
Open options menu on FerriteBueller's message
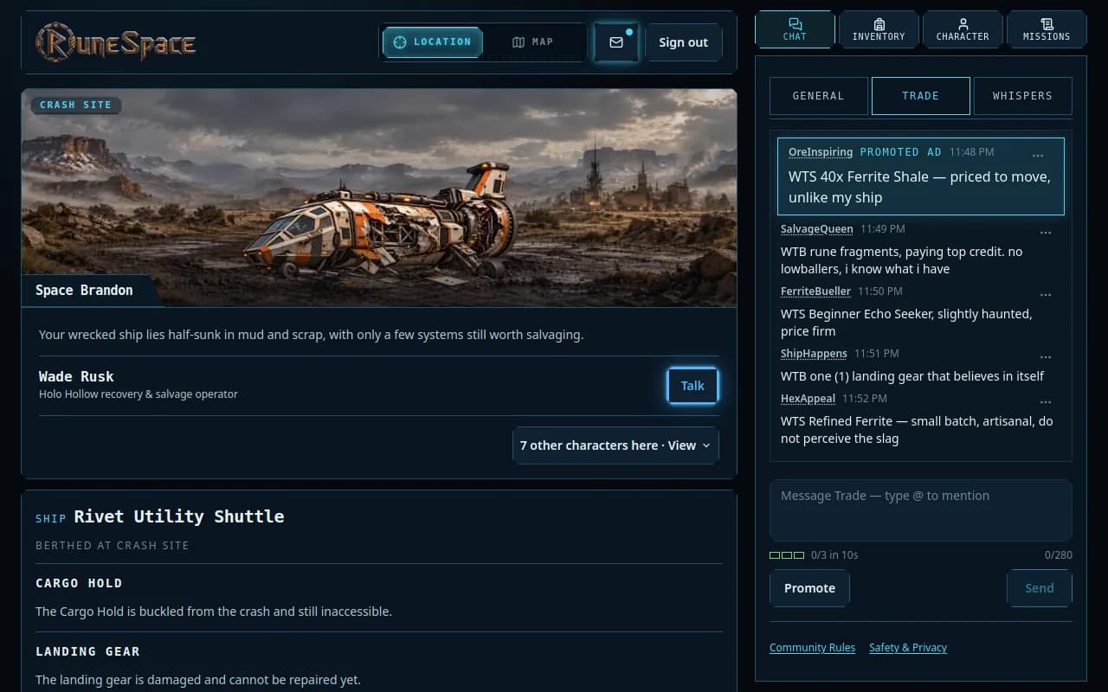1046,295
